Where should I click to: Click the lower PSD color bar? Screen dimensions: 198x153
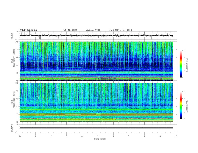point(181,105)
